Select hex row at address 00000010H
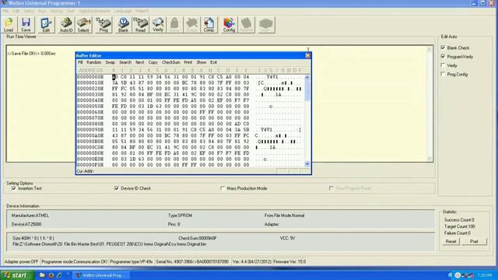The image size is (498, 280). (x=189, y=83)
